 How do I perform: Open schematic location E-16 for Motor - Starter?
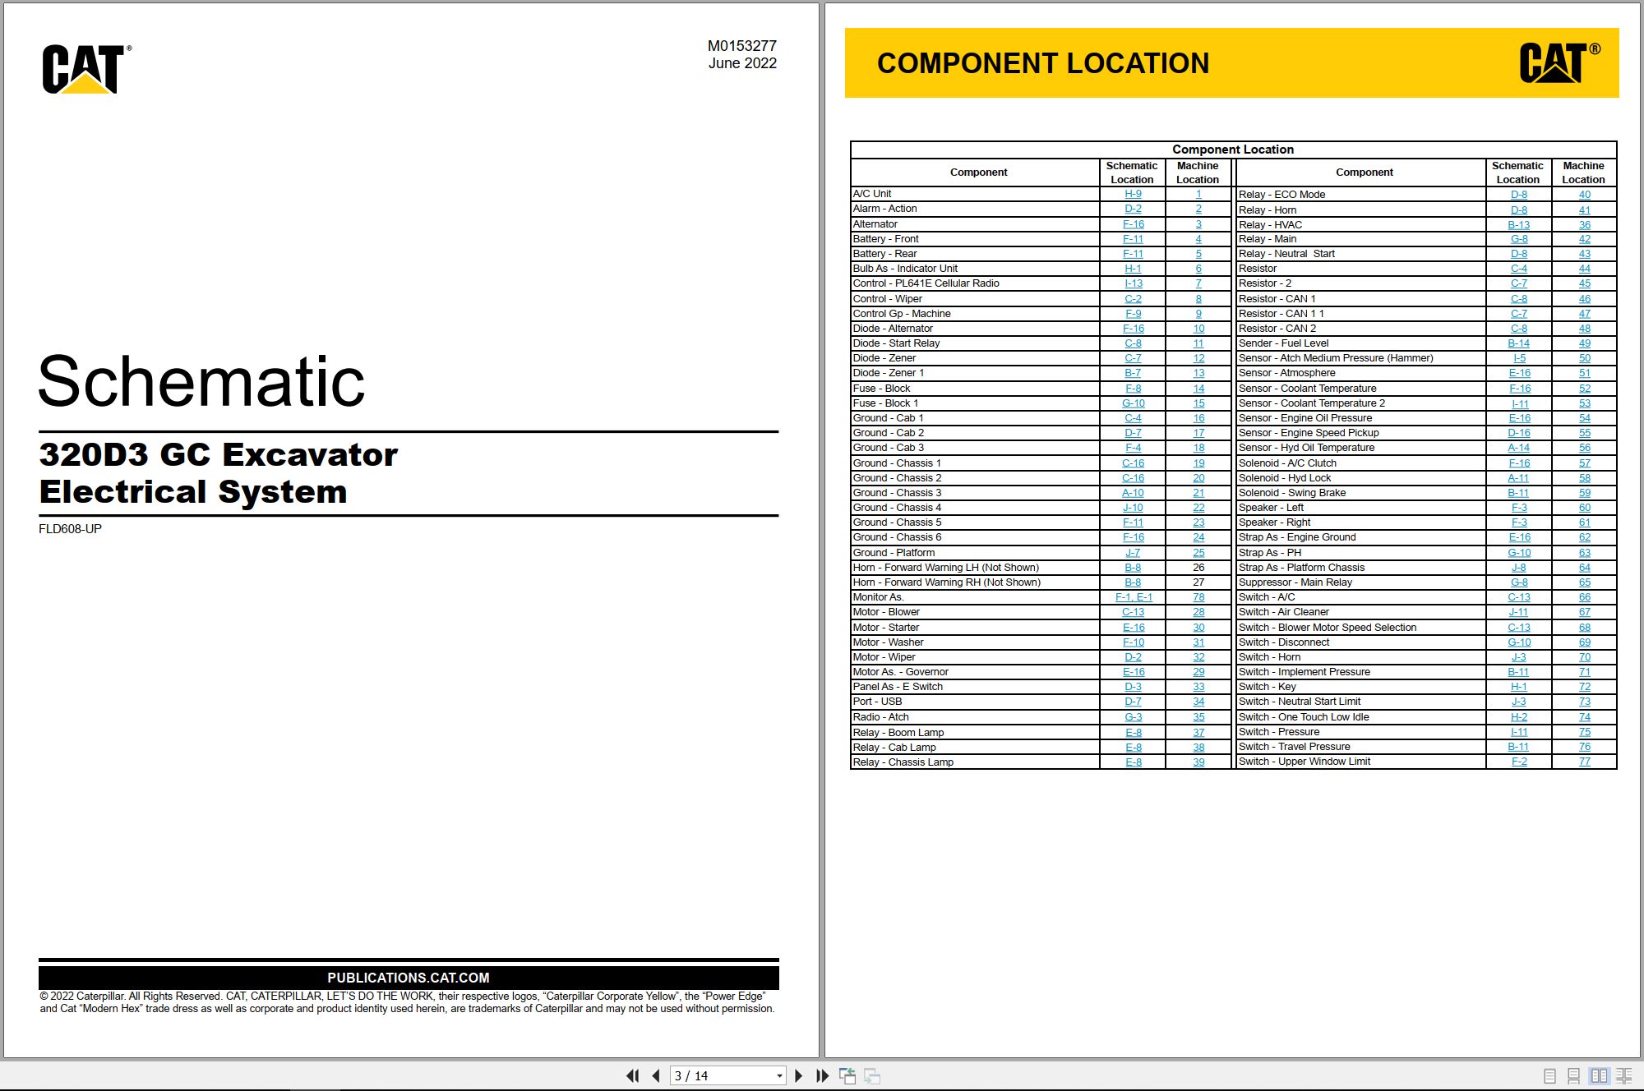[1134, 628]
